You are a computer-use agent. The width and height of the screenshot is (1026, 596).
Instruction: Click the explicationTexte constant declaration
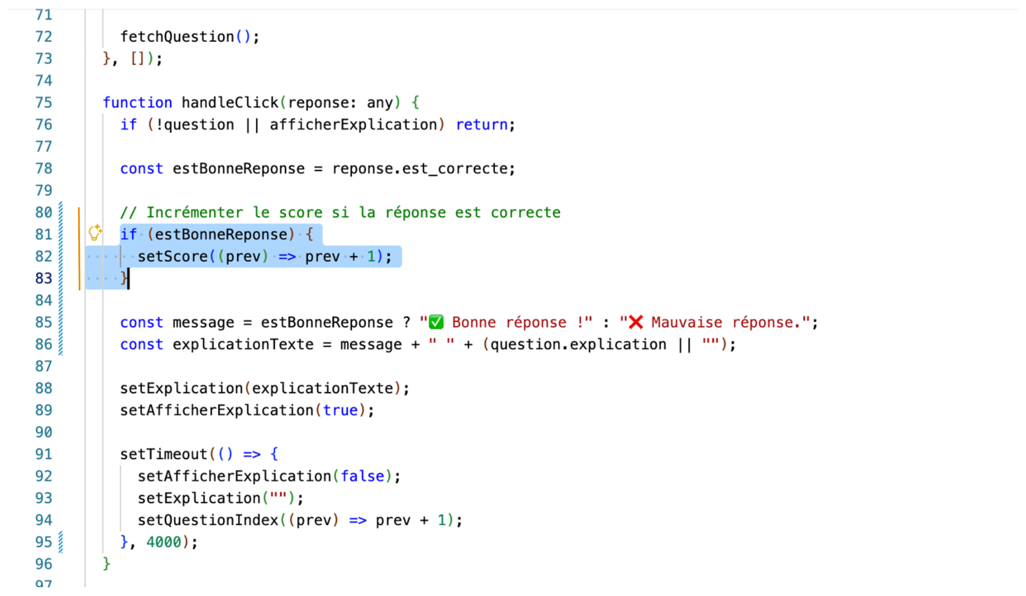click(x=243, y=345)
